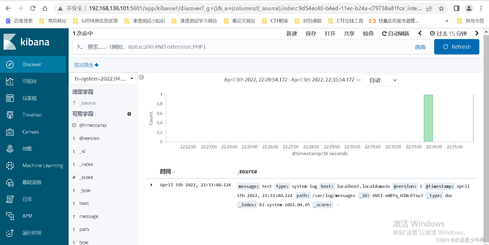
Task: Go to browser home page icon
Action: point(45,8)
